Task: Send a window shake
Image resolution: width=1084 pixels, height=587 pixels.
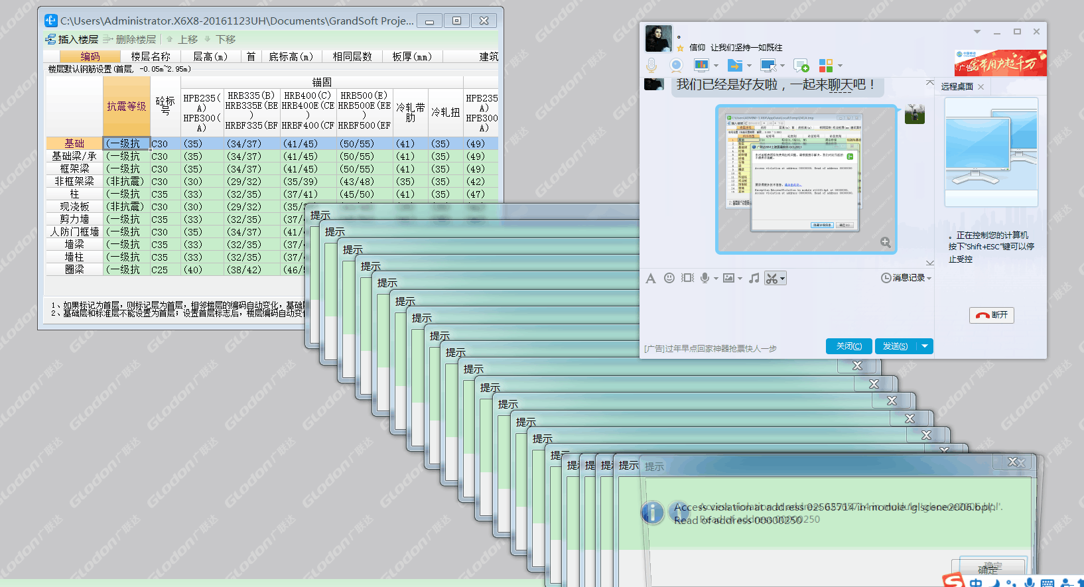Action: [x=688, y=278]
